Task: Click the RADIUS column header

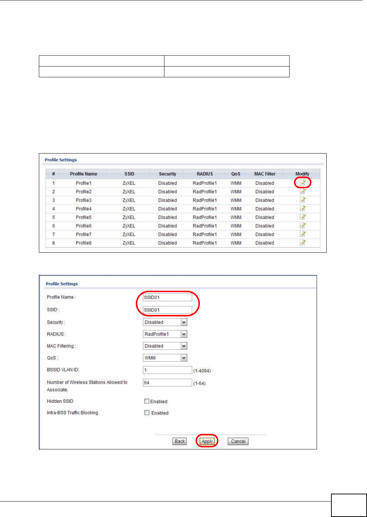Action: point(205,174)
